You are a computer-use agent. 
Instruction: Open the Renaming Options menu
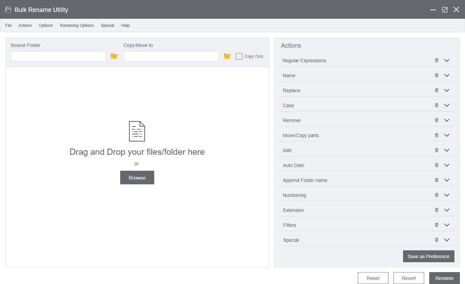[77, 26]
